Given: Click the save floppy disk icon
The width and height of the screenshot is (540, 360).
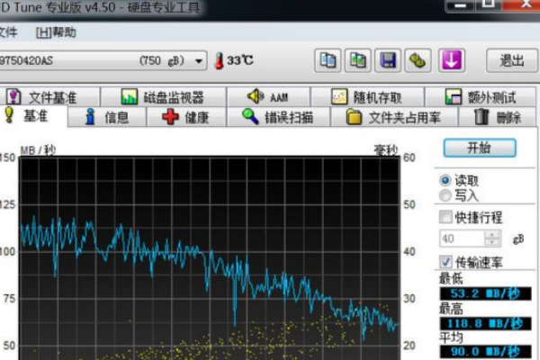Looking at the screenshot, I should pyautogui.click(x=388, y=60).
